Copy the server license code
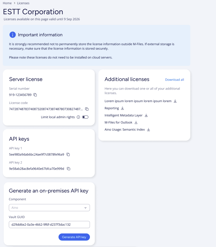The height and width of the screenshot is (247, 216). 87,109
